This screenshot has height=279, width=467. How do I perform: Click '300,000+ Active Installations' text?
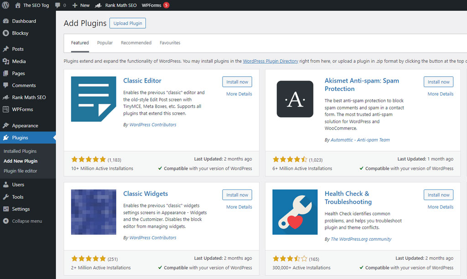(x=301, y=268)
